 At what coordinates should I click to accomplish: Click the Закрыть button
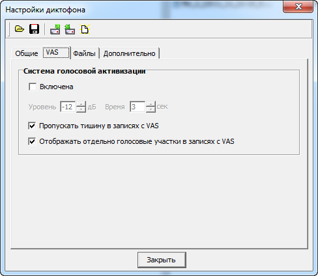click(162, 260)
